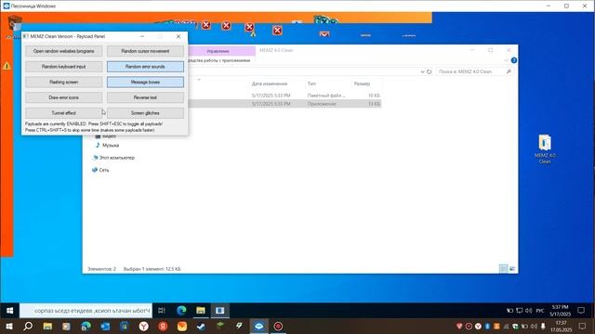
Task: Sort files by Тип column
Action: click(x=311, y=83)
